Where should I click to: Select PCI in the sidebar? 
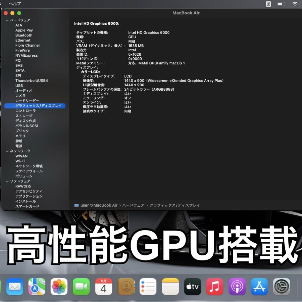[18, 60]
